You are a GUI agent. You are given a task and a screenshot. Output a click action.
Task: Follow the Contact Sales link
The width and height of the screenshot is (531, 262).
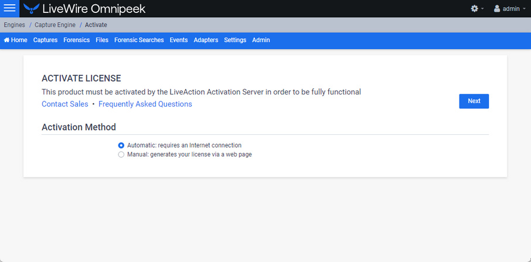coord(64,104)
